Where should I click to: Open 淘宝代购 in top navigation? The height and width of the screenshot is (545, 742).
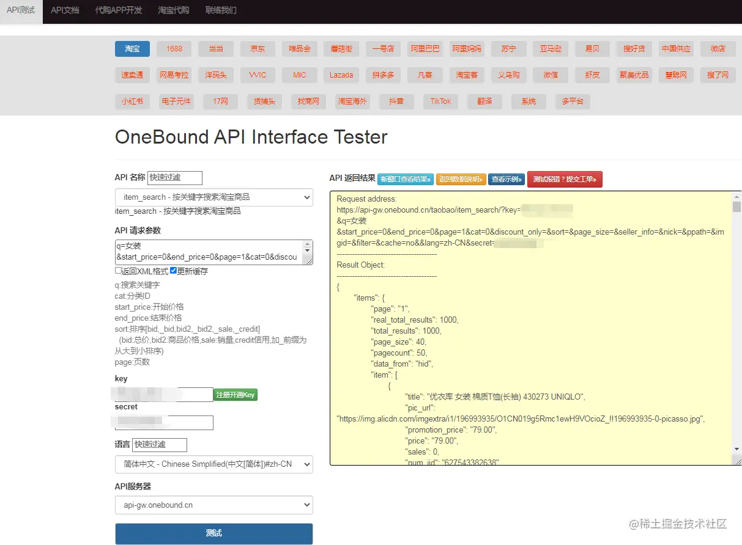coord(174,11)
